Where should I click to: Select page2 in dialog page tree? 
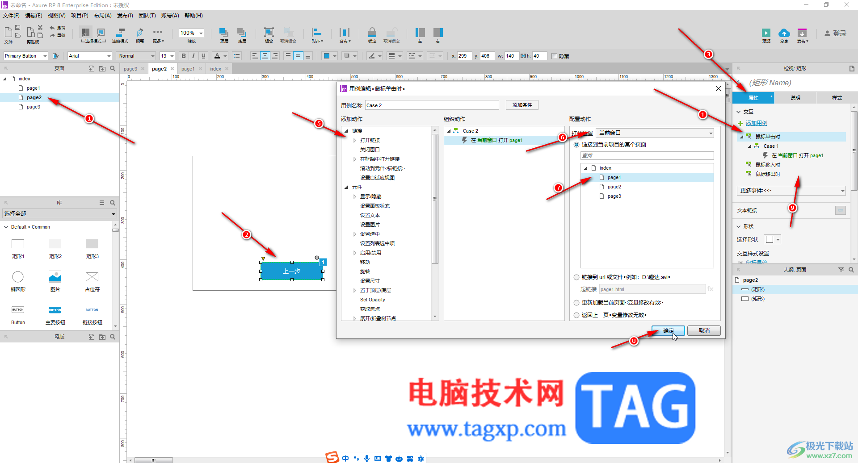coord(614,187)
